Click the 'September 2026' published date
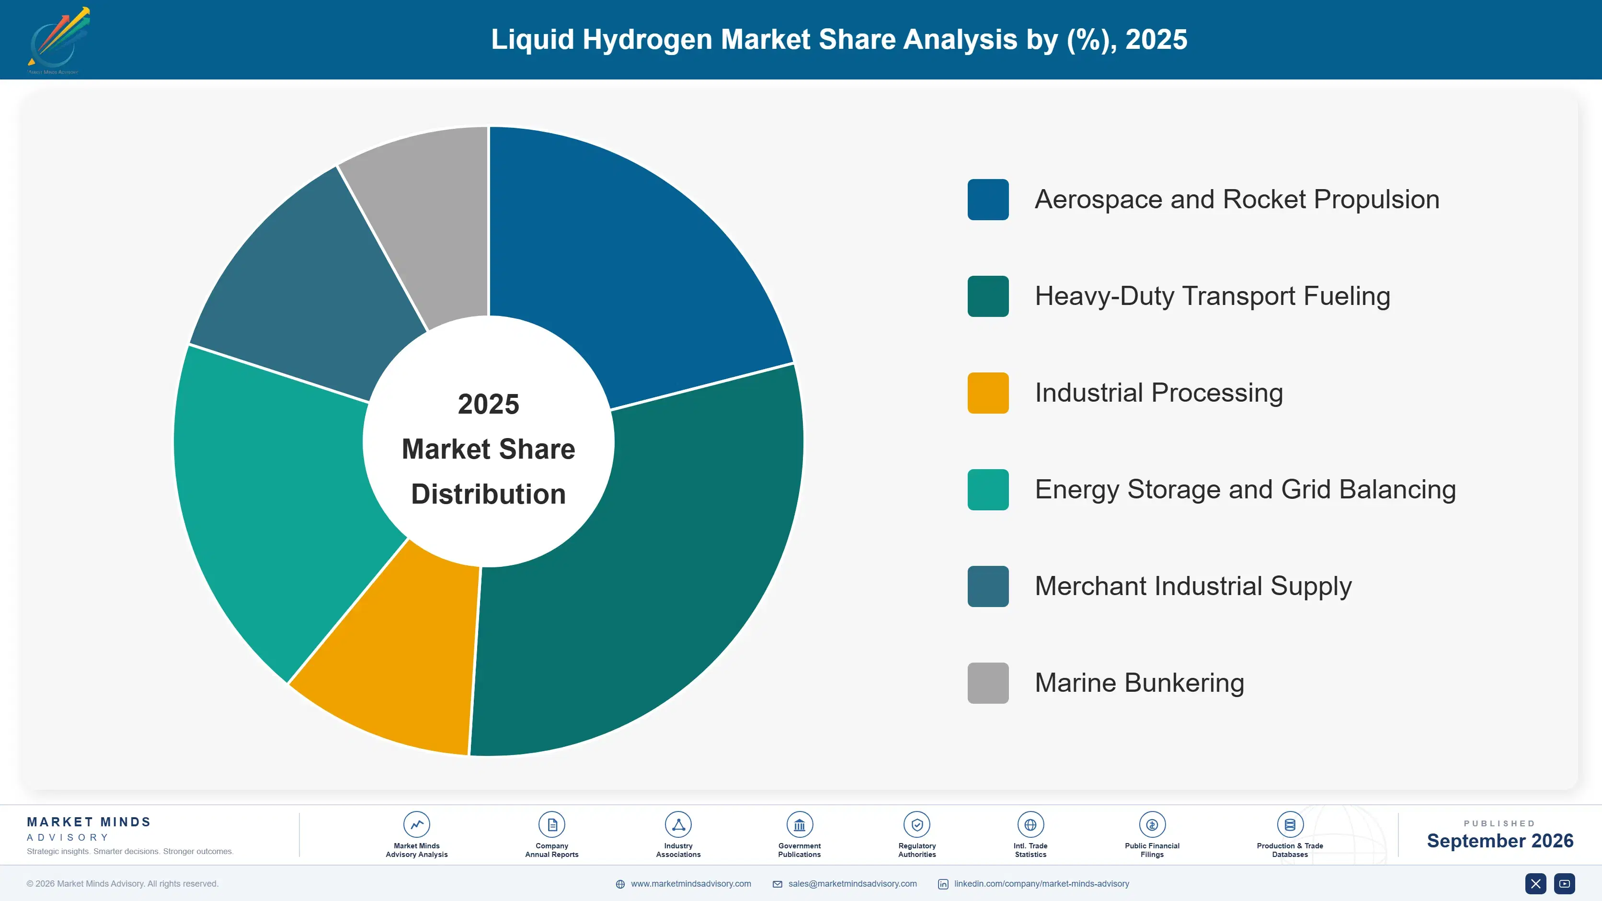Image resolution: width=1602 pixels, height=901 pixels. point(1499,841)
